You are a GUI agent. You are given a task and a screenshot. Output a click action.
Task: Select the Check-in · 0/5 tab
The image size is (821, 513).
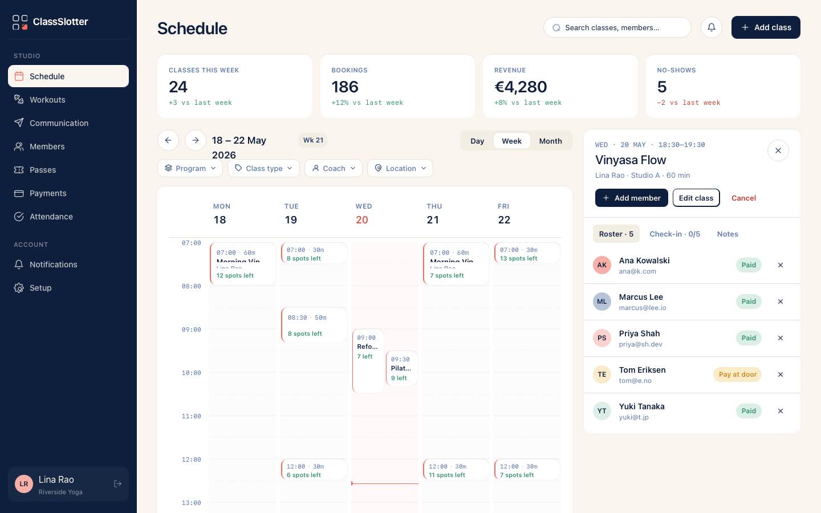pos(675,234)
